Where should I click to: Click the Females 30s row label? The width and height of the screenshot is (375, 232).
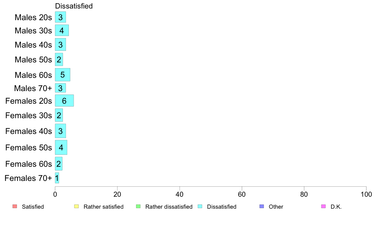pyautogui.click(x=28, y=115)
